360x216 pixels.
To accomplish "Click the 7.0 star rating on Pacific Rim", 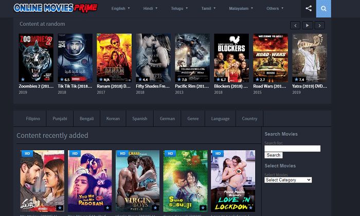I will click(182, 80).
